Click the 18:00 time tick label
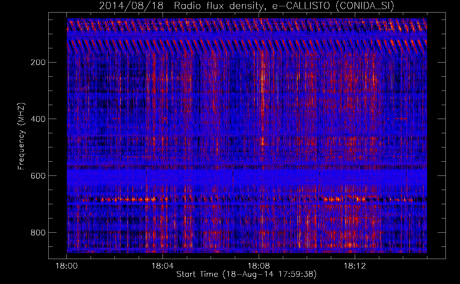 click(x=67, y=266)
